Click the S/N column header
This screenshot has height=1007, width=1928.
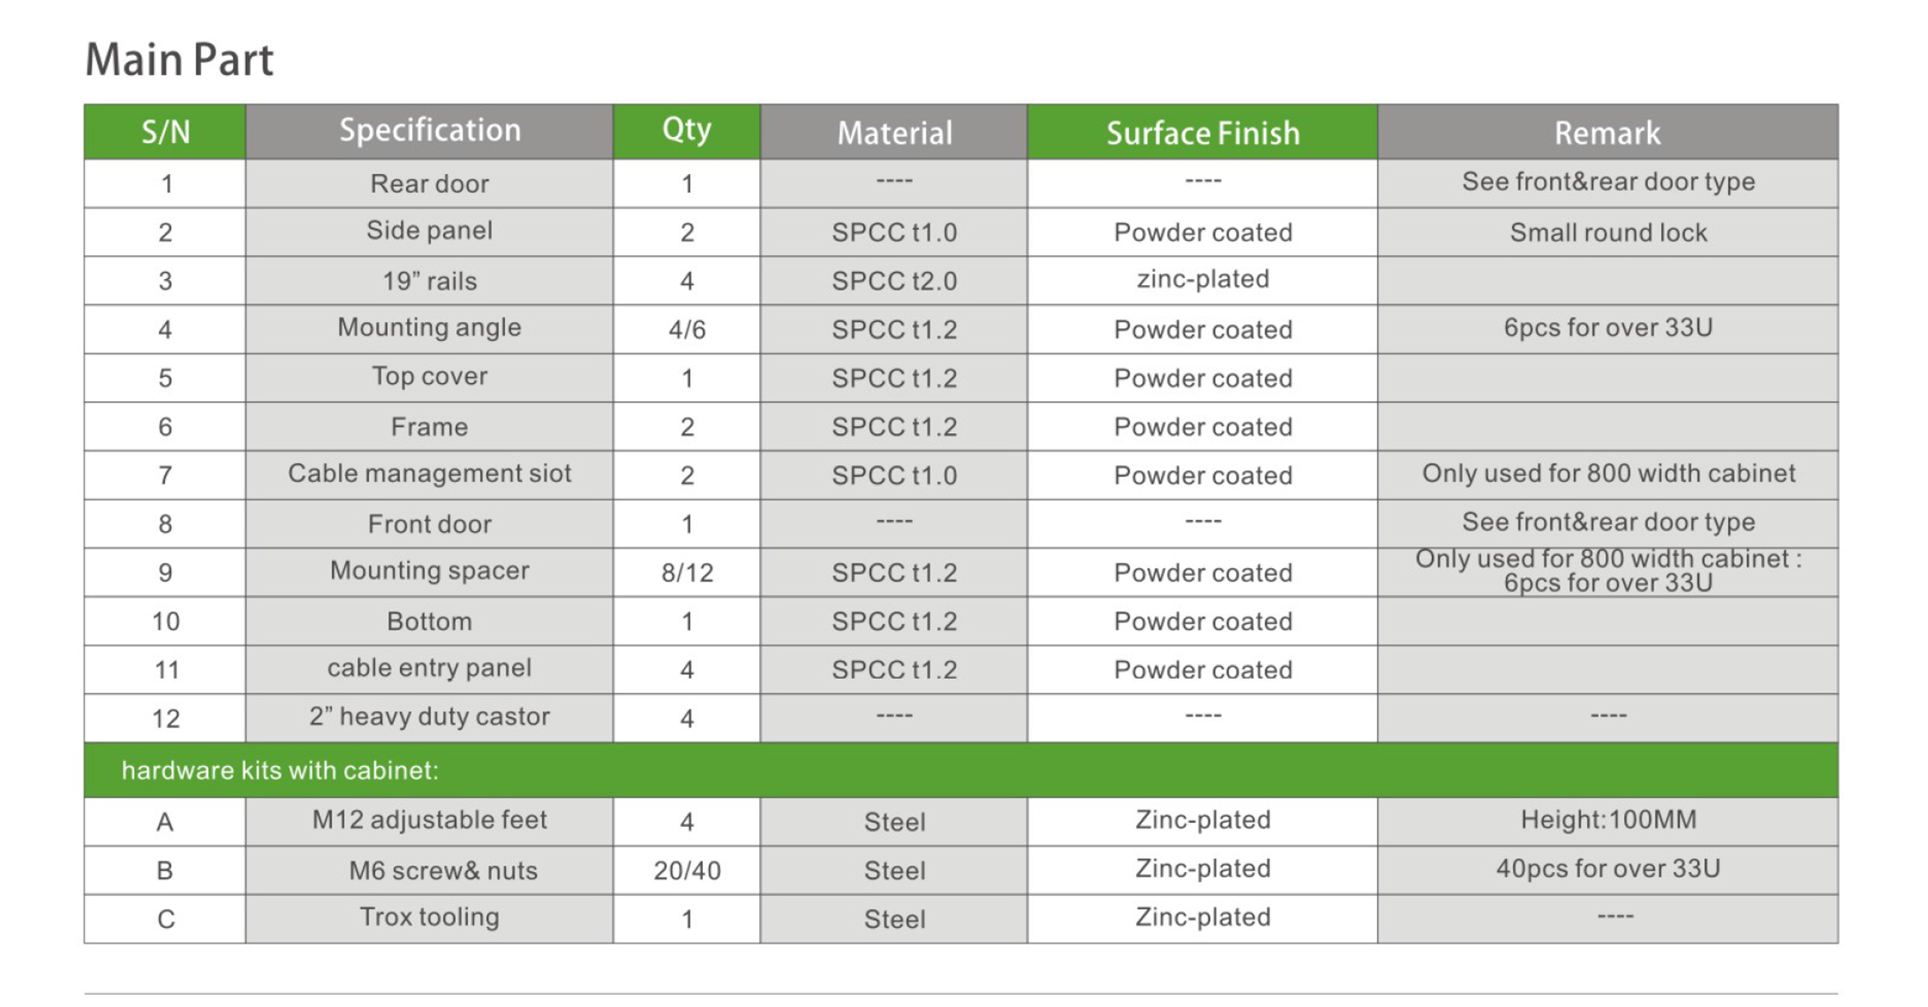[x=165, y=133]
